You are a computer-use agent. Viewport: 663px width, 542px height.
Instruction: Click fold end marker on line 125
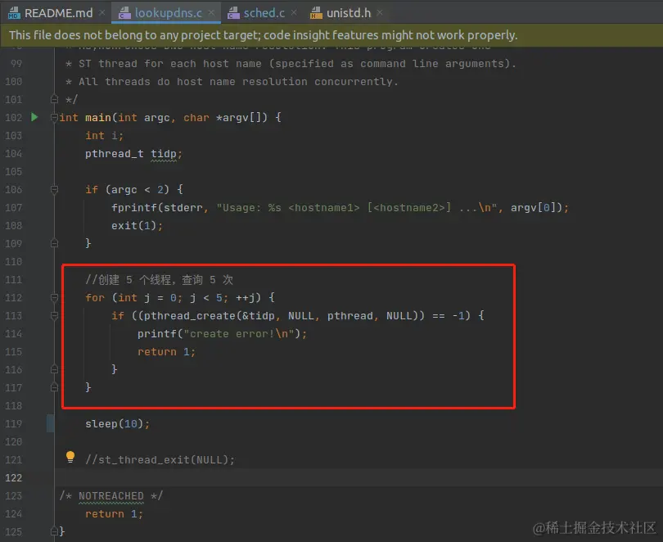pos(54,531)
